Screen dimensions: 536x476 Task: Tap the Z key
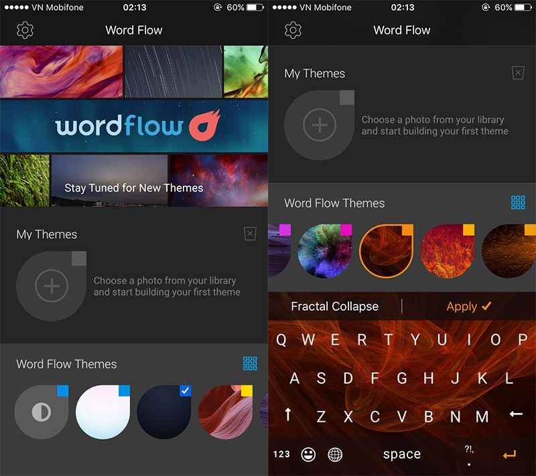(x=321, y=416)
